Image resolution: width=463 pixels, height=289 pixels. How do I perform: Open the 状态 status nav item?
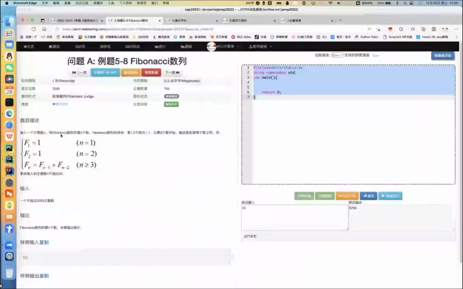tap(80, 47)
